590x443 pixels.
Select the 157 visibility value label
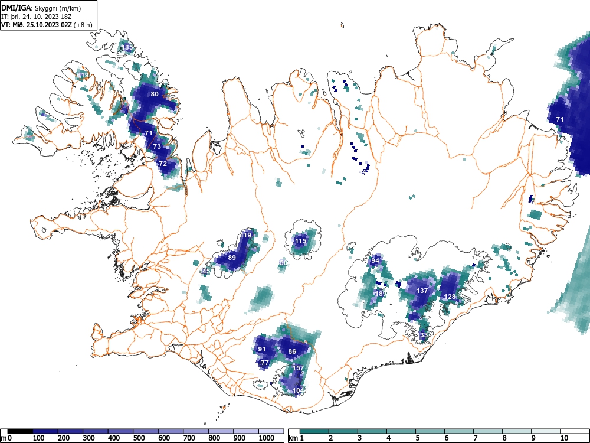[x=298, y=368]
